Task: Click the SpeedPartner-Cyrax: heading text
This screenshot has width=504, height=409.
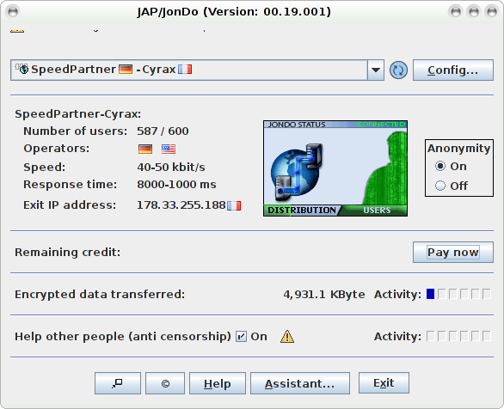Action: [x=77, y=114]
